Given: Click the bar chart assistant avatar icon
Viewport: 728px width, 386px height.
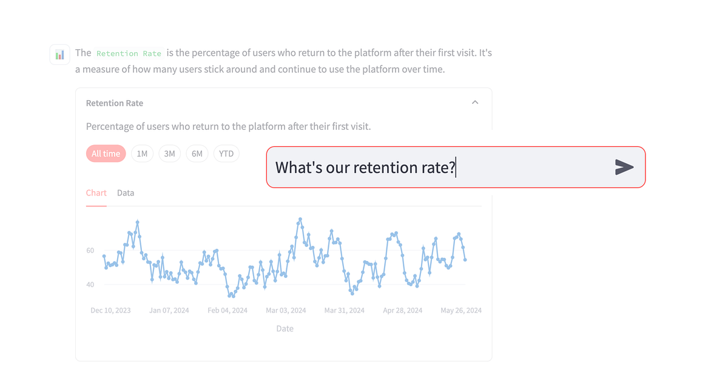Looking at the screenshot, I should click(59, 54).
